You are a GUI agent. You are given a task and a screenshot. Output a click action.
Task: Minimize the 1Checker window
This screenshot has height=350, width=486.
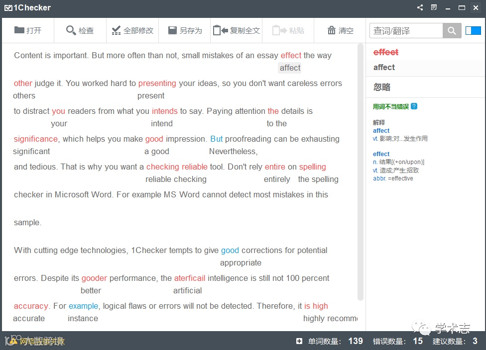[x=448, y=8]
